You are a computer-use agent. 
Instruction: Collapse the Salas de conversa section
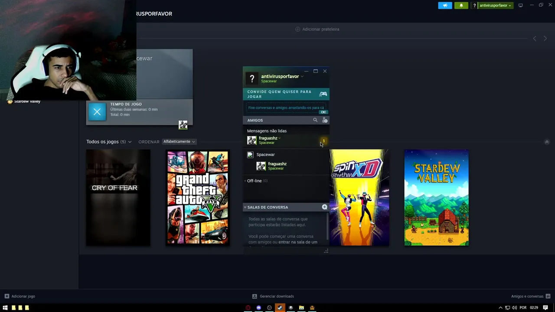(x=245, y=207)
